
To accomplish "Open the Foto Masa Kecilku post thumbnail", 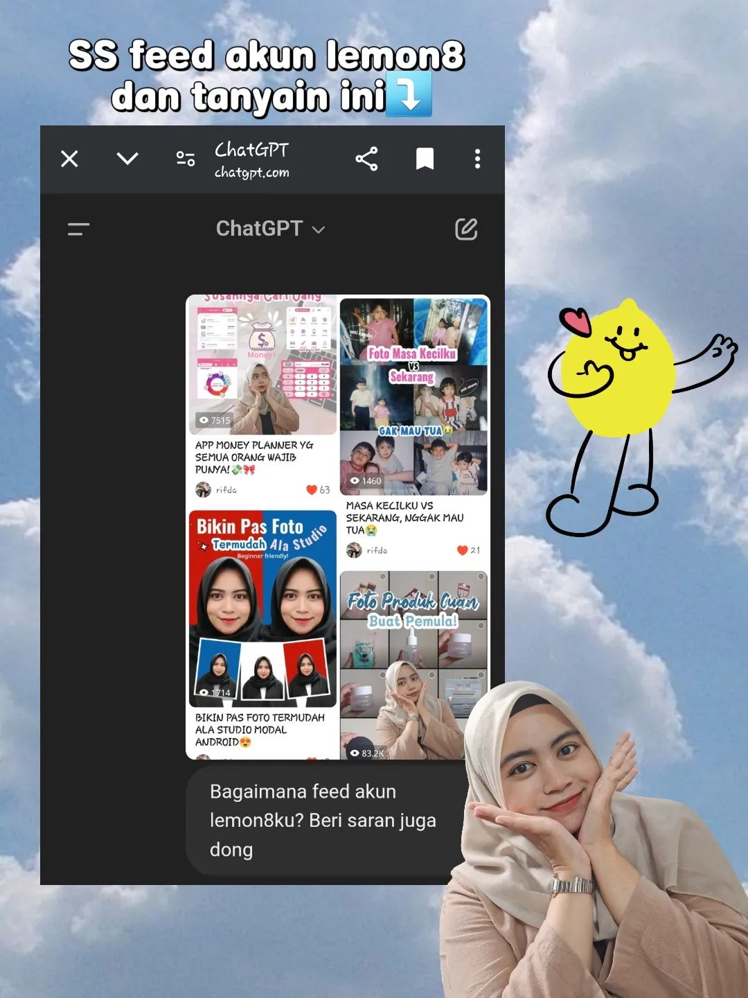I will click(x=413, y=396).
